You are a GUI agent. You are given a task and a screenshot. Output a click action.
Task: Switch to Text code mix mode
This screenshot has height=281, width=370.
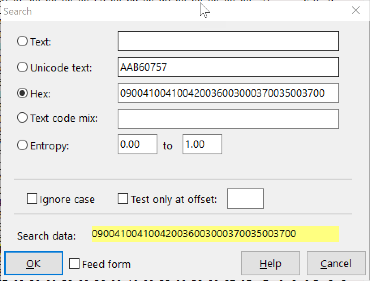(x=22, y=118)
